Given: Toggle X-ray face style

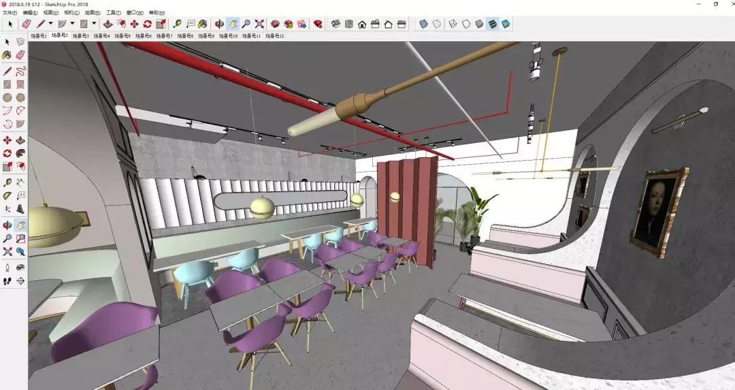Looking at the screenshot, I should click(423, 24).
